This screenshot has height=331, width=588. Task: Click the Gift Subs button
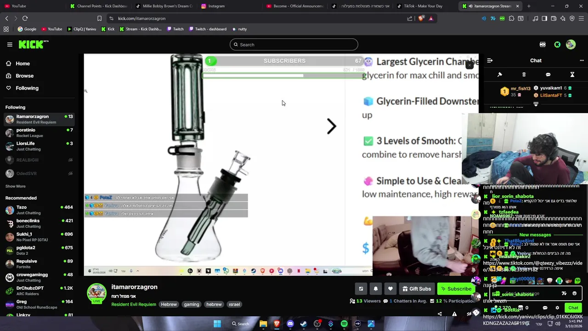coord(417,289)
